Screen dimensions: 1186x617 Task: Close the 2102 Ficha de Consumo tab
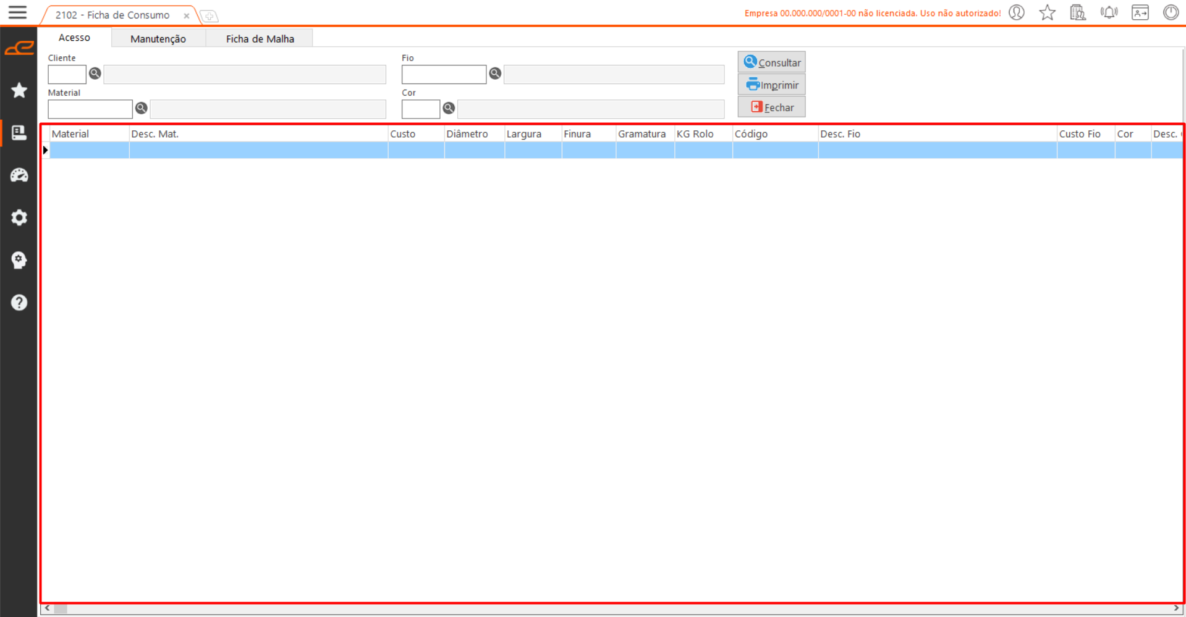click(186, 16)
